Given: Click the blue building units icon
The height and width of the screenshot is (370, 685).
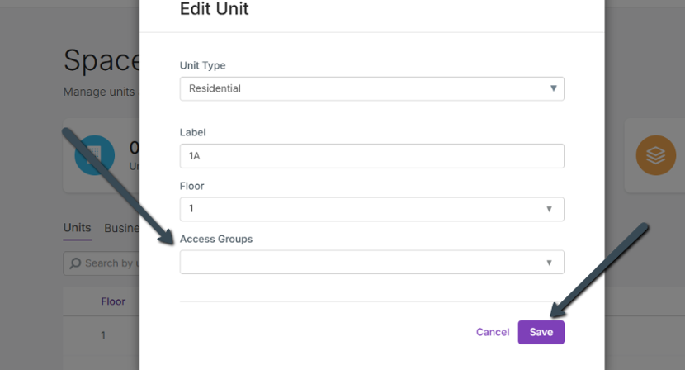Looking at the screenshot, I should 94,154.
